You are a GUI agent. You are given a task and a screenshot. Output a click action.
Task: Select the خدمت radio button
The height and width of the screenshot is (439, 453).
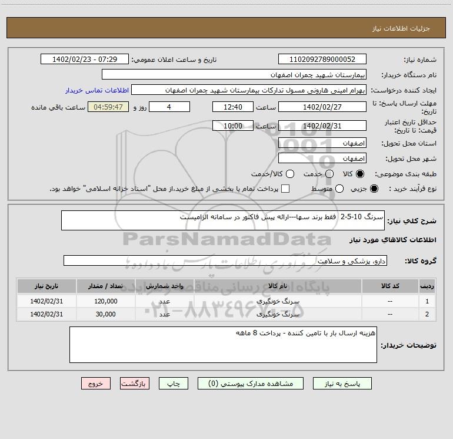click(329, 174)
